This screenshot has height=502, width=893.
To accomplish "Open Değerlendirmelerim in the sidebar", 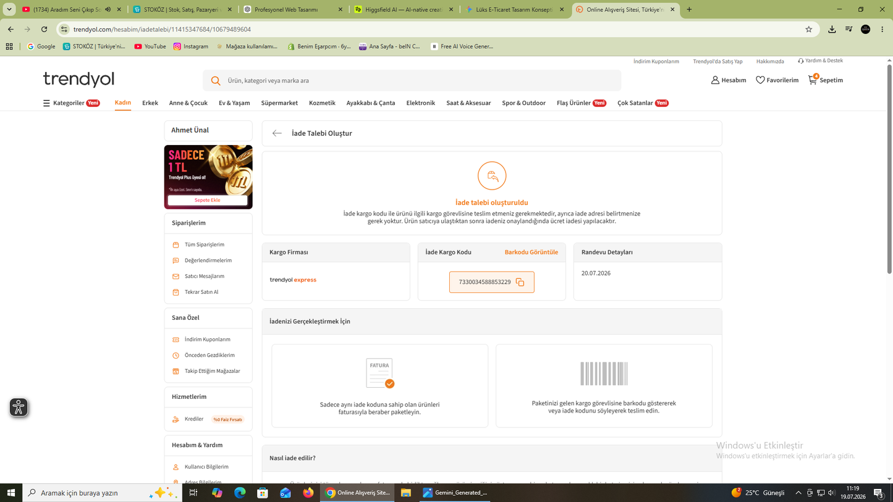I will pyautogui.click(x=208, y=261).
